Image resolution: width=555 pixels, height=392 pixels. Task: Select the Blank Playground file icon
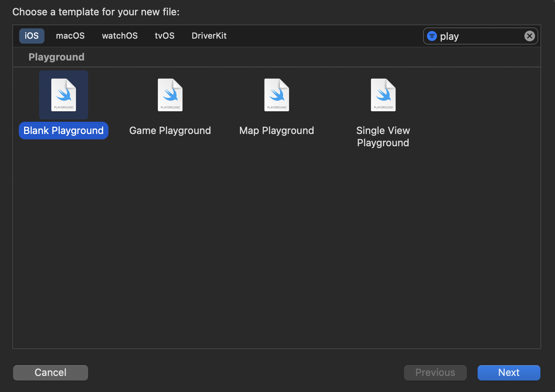(x=64, y=95)
